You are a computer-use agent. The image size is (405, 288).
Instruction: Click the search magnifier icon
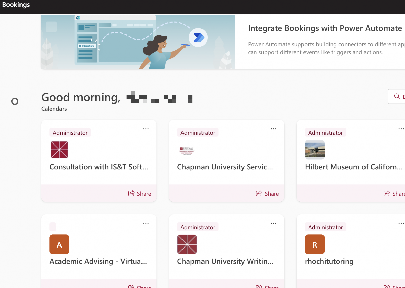click(397, 96)
